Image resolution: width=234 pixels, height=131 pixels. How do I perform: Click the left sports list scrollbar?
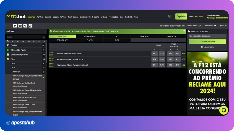46,53
